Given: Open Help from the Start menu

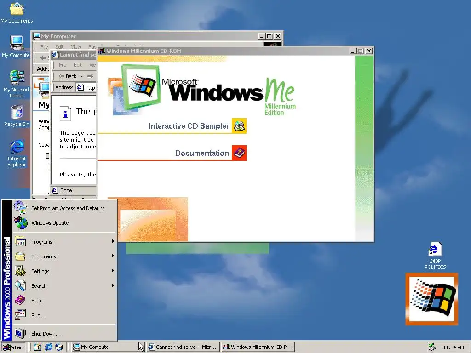Looking at the screenshot, I should 64,301.
